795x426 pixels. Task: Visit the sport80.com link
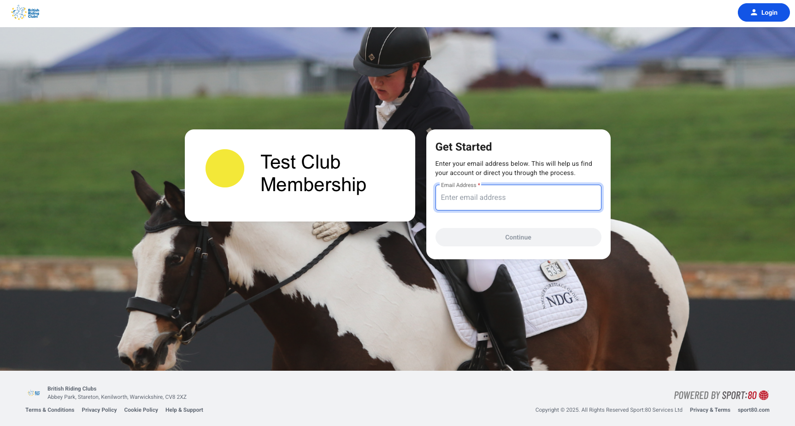pos(754,410)
